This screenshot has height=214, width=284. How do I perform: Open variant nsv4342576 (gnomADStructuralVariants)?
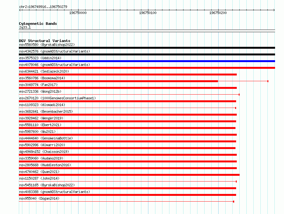pos(55,51)
